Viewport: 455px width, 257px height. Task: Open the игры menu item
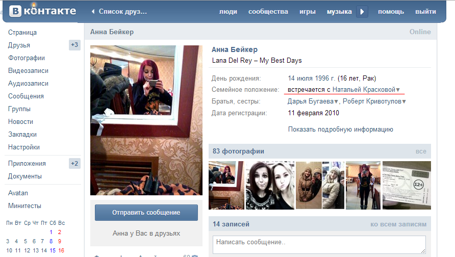click(308, 12)
